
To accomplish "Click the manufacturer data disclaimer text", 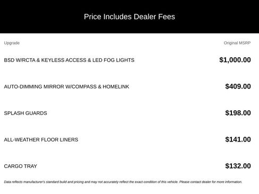I will pyautogui.click(x=123, y=182).
